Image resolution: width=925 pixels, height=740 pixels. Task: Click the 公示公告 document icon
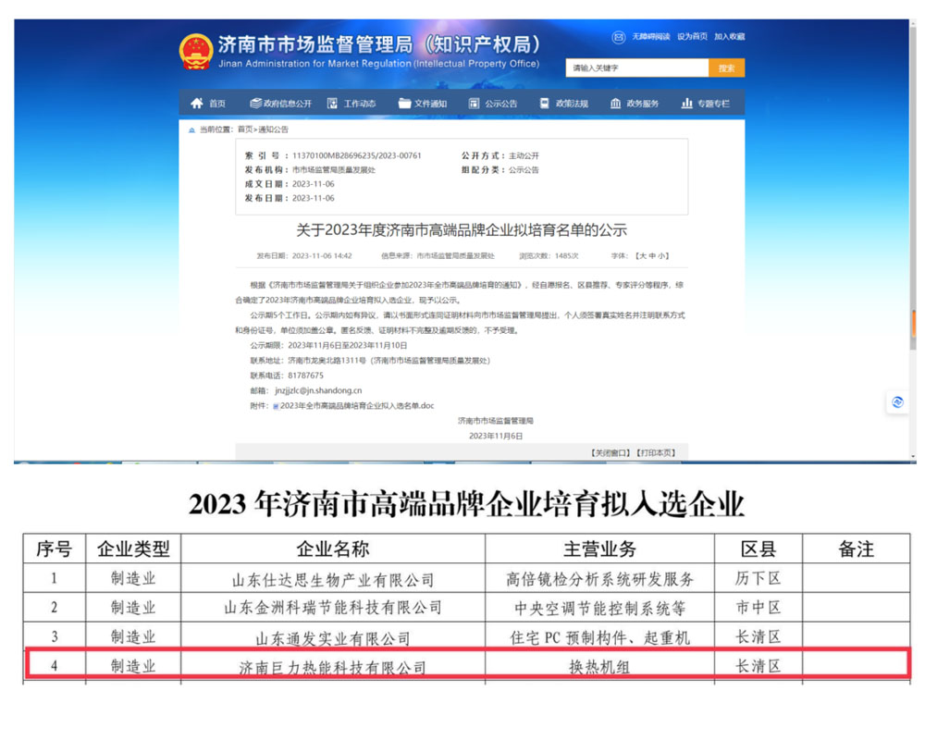(474, 103)
